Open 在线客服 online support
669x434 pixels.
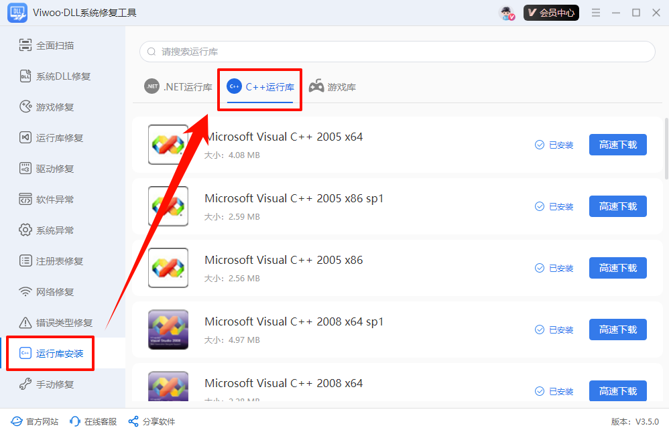point(93,421)
